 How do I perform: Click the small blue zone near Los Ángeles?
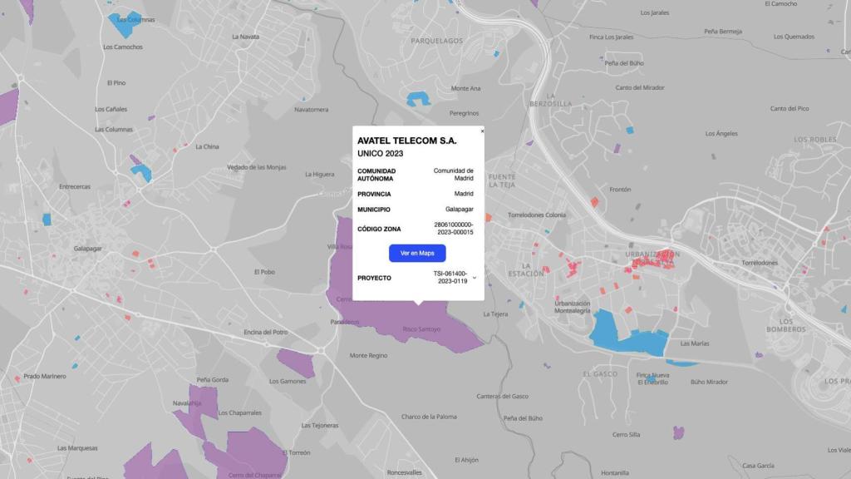point(629,131)
